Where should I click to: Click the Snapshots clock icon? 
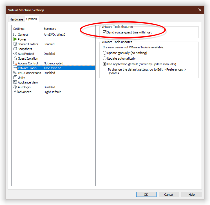click(15, 49)
